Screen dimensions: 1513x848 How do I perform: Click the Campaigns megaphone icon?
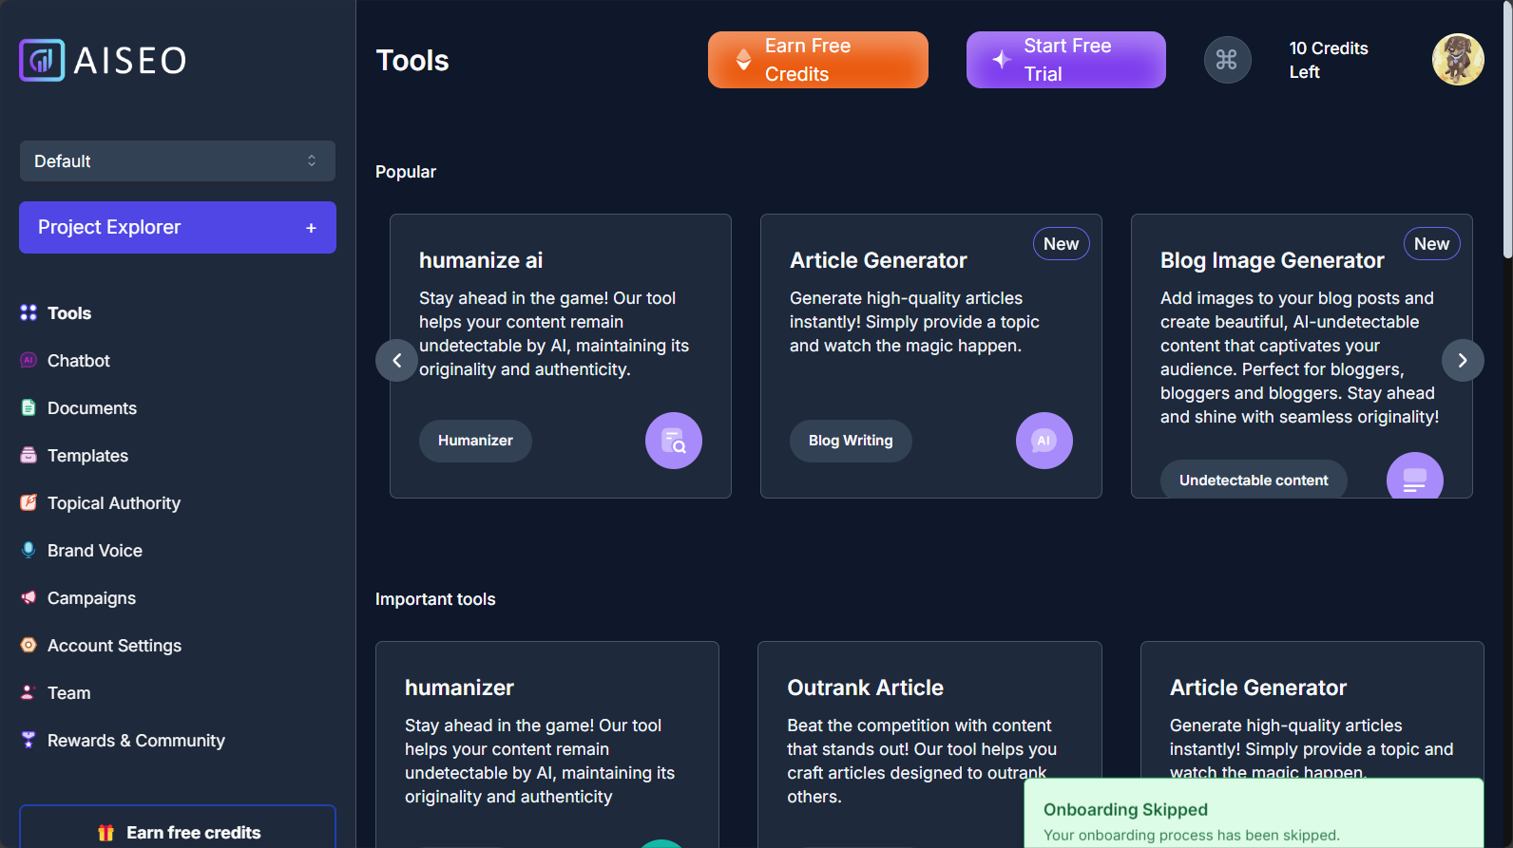coord(29,597)
